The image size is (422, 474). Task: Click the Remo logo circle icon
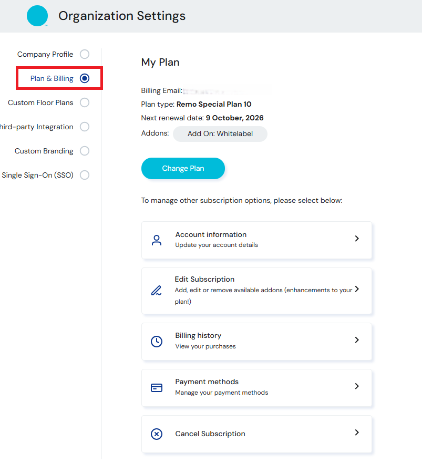pyautogui.click(x=37, y=16)
